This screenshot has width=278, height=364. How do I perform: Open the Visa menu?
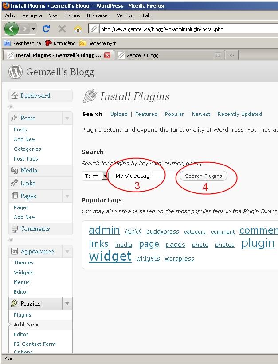tap(53, 15)
